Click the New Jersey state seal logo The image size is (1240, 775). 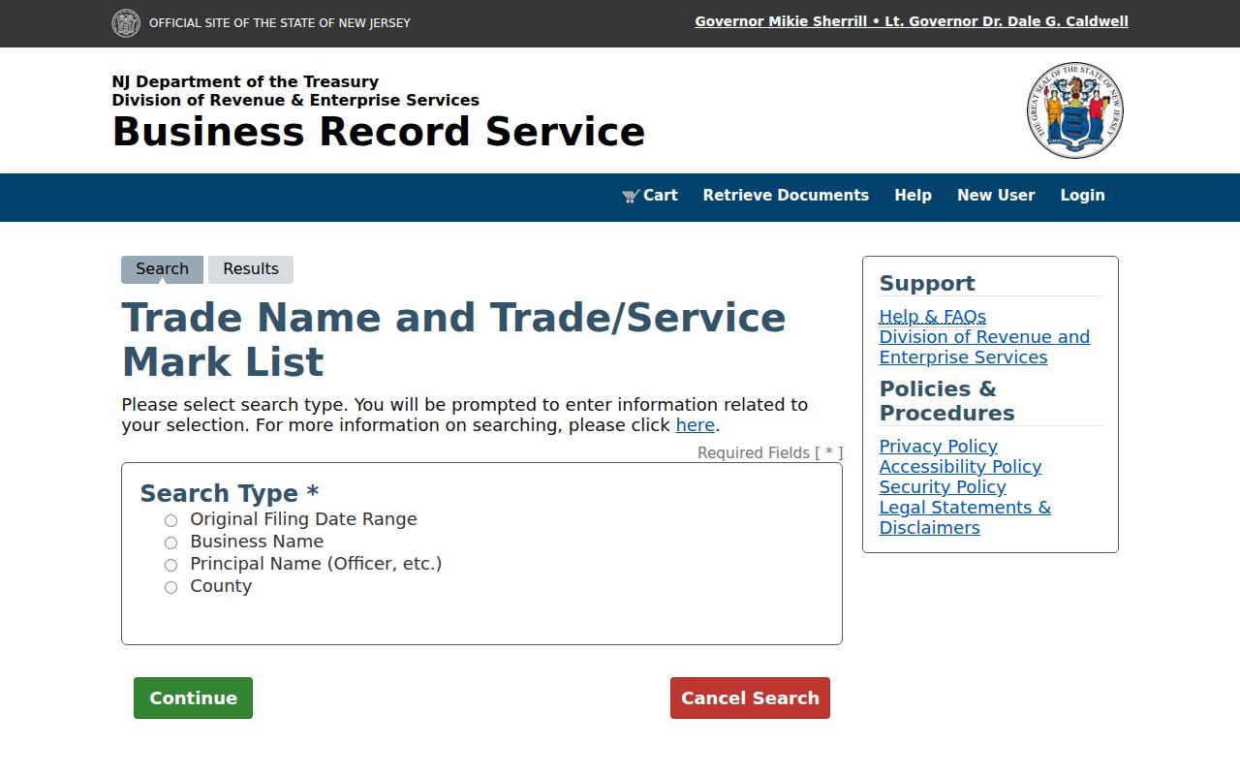pos(1075,110)
